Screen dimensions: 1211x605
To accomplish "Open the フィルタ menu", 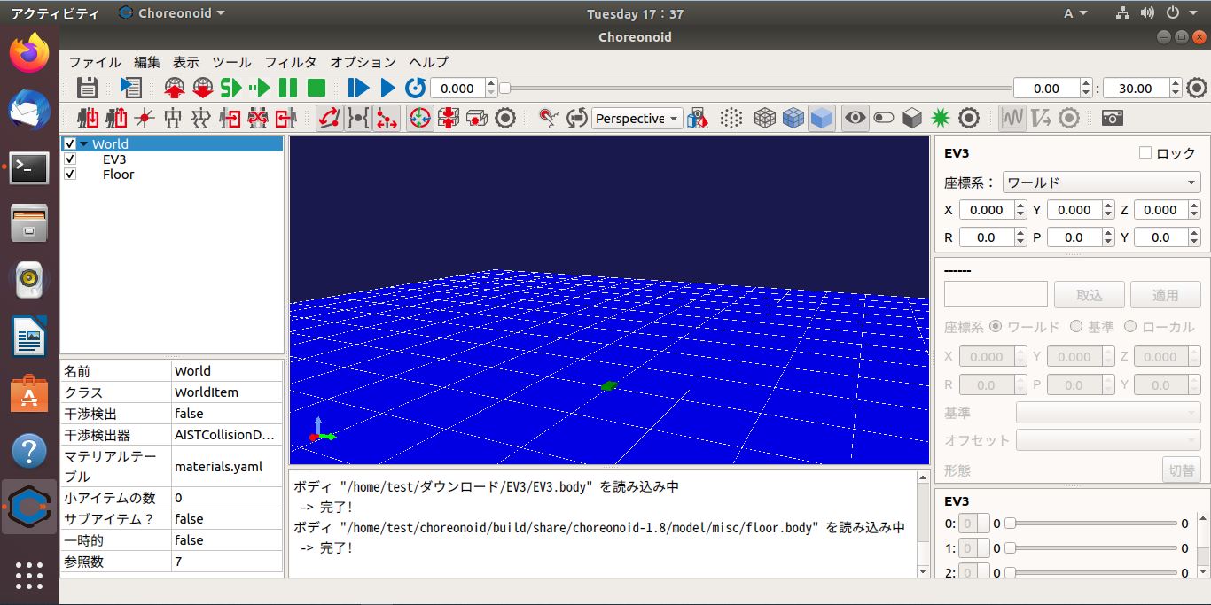I will (x=291, y=62).
